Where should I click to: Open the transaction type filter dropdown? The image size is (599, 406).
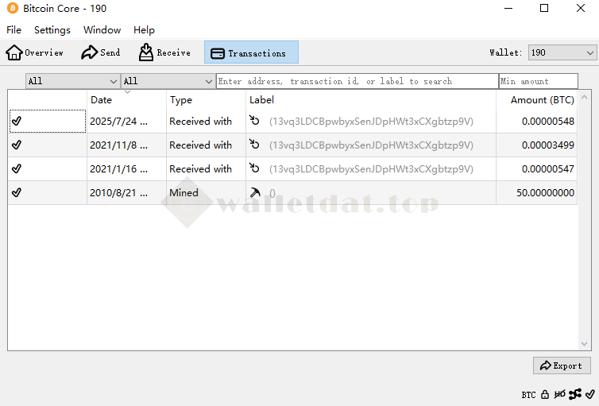click(x=168, y=81)
